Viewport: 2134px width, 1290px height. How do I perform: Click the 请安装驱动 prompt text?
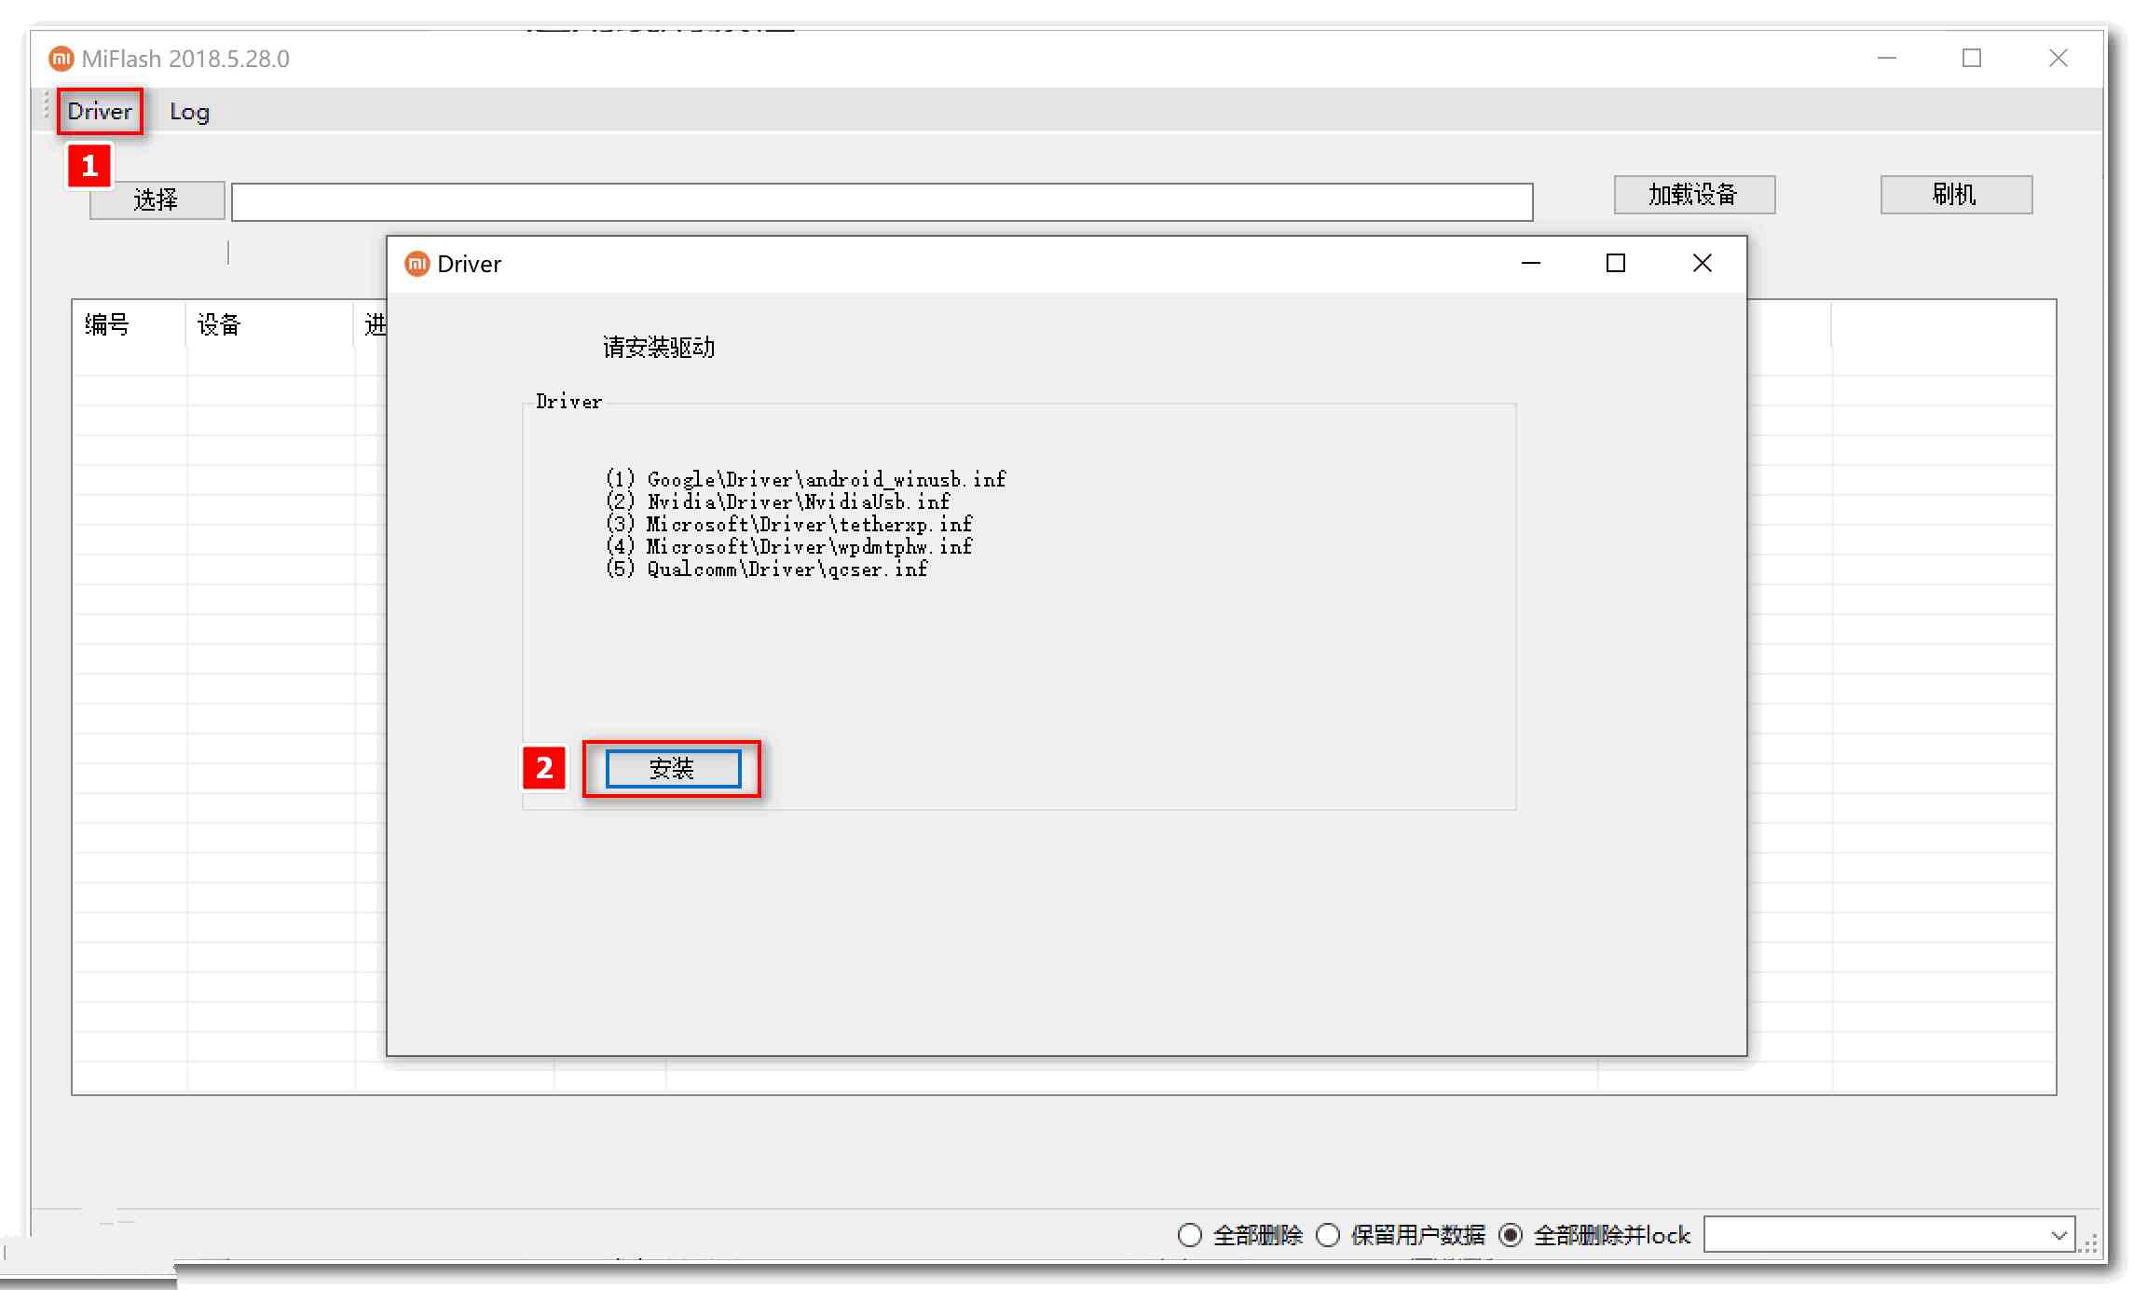tap(660, 347)
